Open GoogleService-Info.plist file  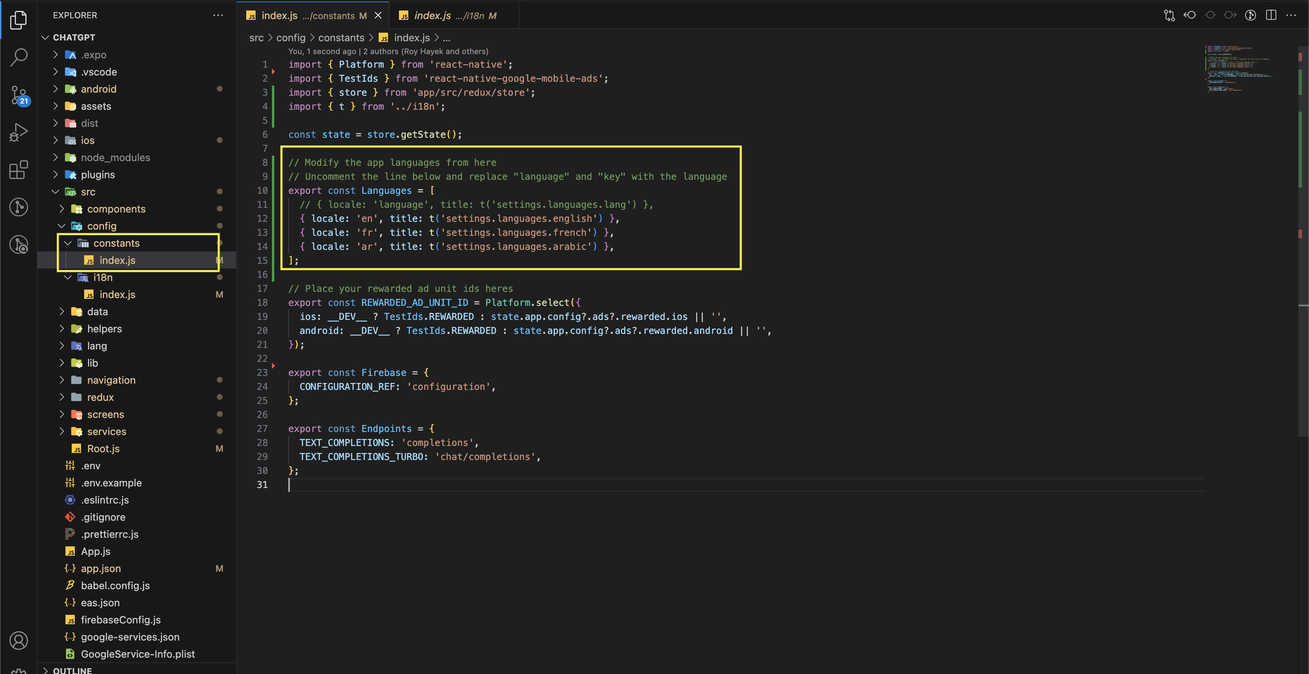click(137, 654)
